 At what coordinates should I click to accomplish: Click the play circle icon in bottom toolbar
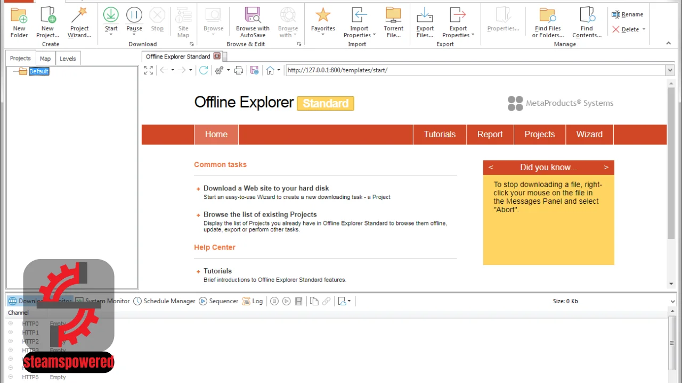pyautogui.click(x=287, y=301)
